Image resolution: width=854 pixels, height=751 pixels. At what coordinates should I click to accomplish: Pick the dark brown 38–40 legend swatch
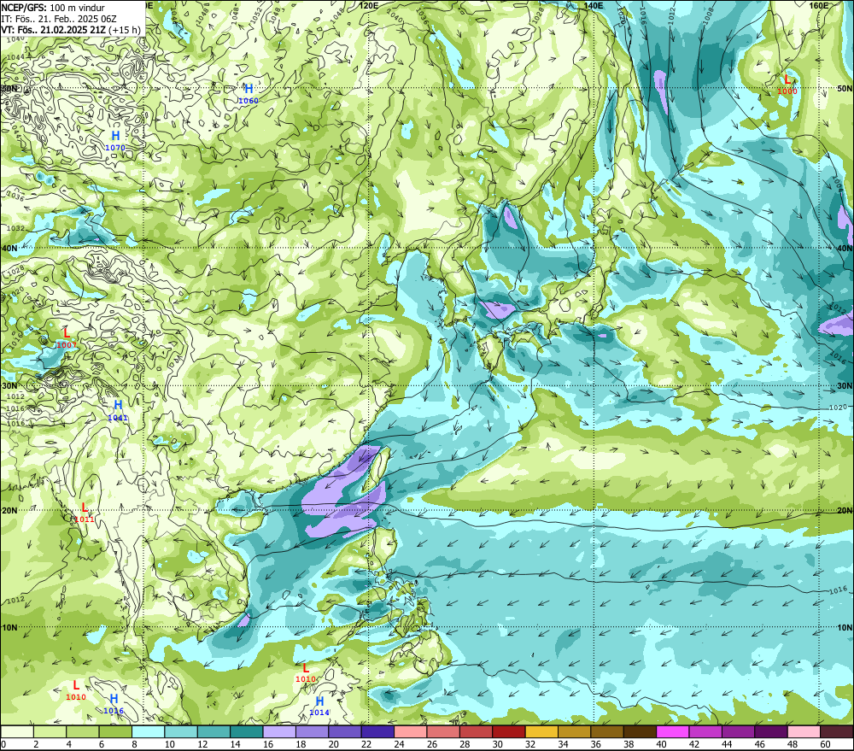click(x=640, y=731)
